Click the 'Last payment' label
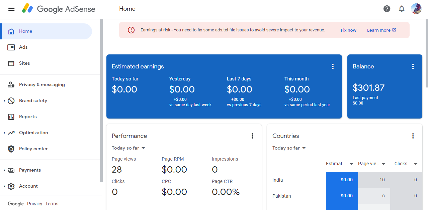The width and height of the screenshot is (428, 210). pyautogui.click(x=365, y=98)
